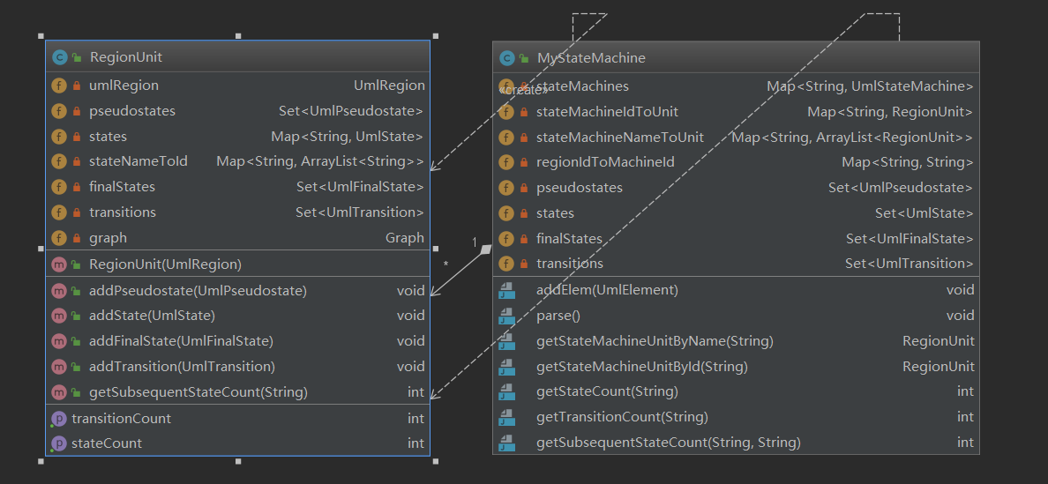Viewport: 1048px width, 484px height.
Task: Select the stateMachineNameToUnit field name
Action: coord(619,138)
